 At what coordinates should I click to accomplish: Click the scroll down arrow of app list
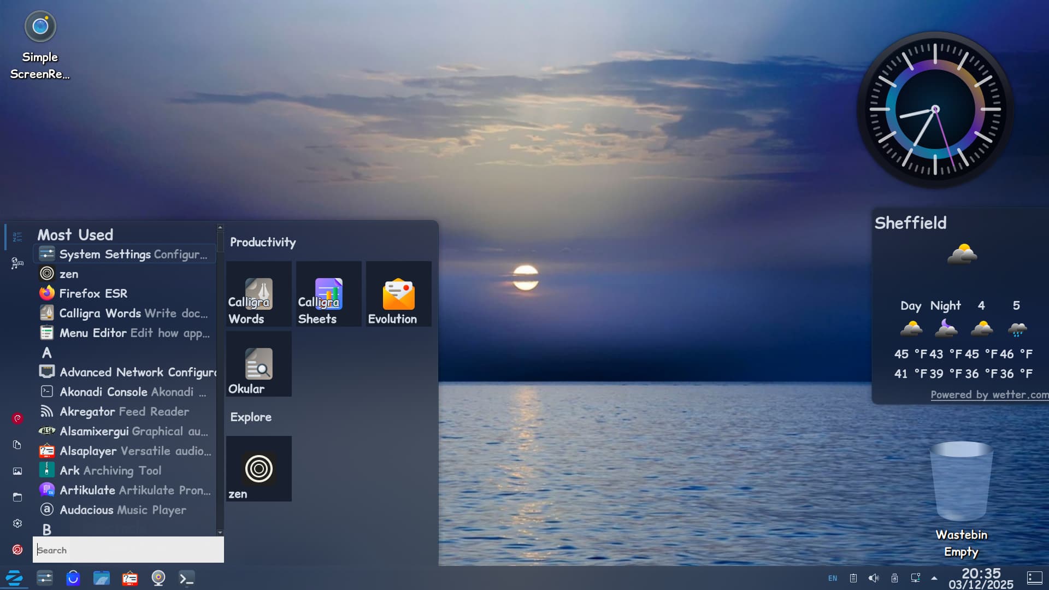pyautogui.click(x=220, y=532)
